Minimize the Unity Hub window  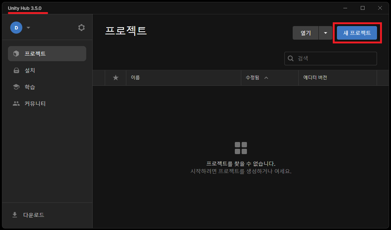click(x=345, y=8)
